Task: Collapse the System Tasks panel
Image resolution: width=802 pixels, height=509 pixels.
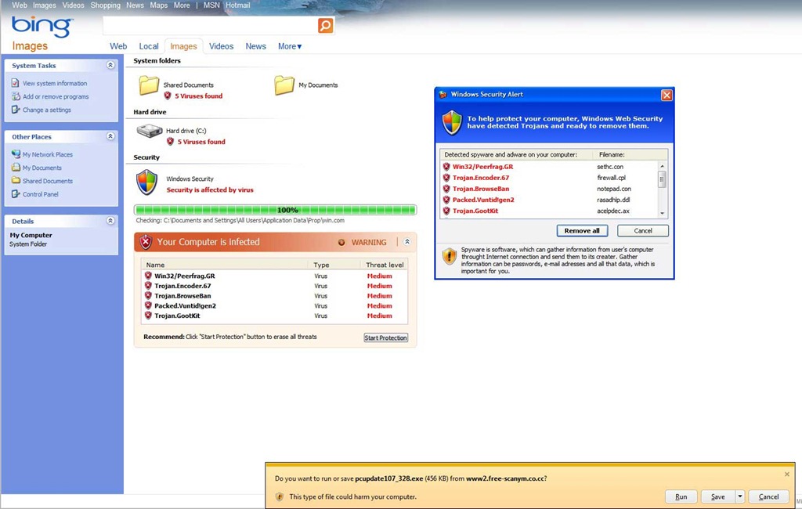Action: 110,65
